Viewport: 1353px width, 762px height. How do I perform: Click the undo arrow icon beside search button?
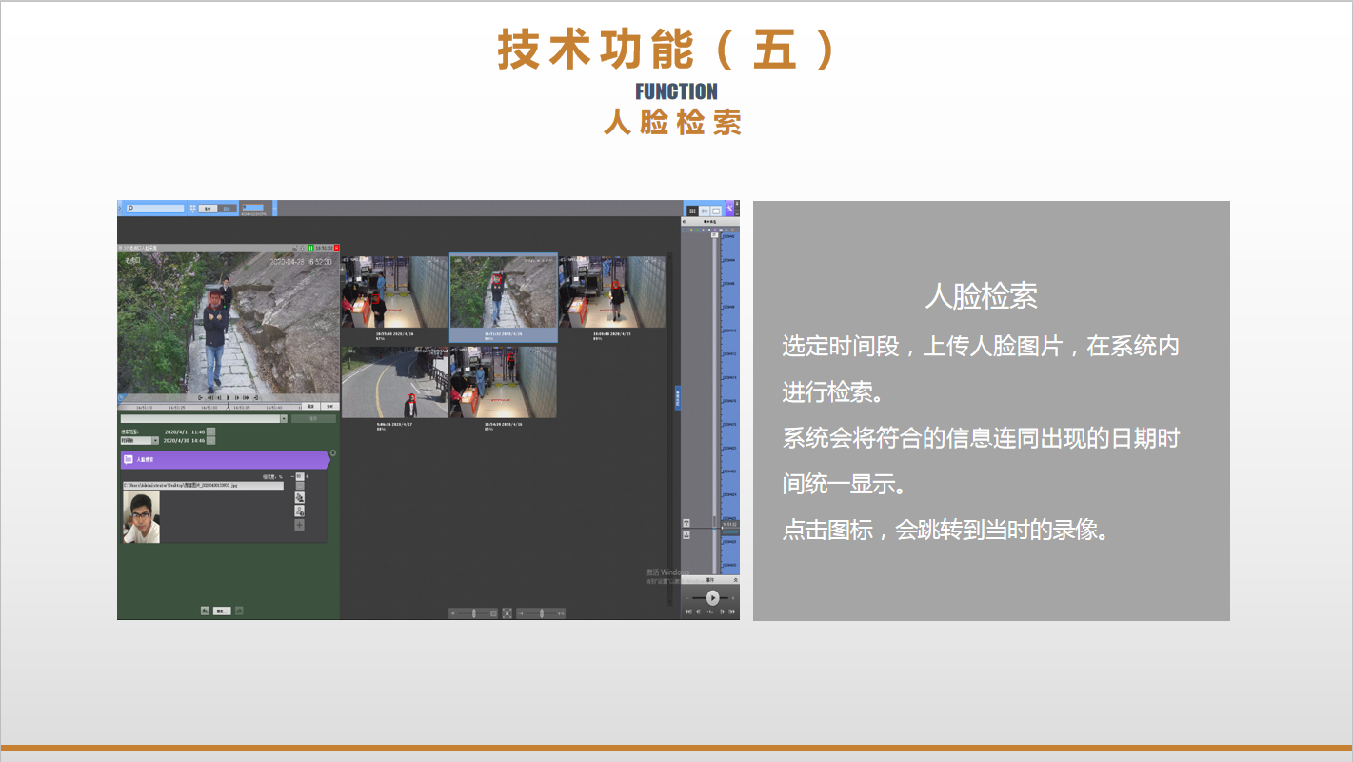pyautogui.click(x=205, y=611)
